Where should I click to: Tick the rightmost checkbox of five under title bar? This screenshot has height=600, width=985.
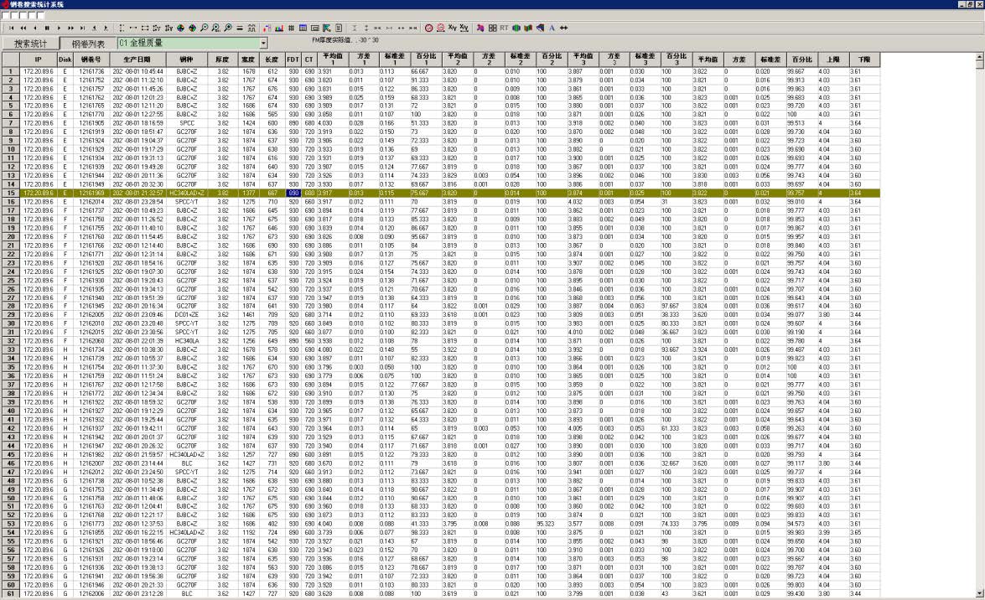pyautogui.click(x=39, y=15)
